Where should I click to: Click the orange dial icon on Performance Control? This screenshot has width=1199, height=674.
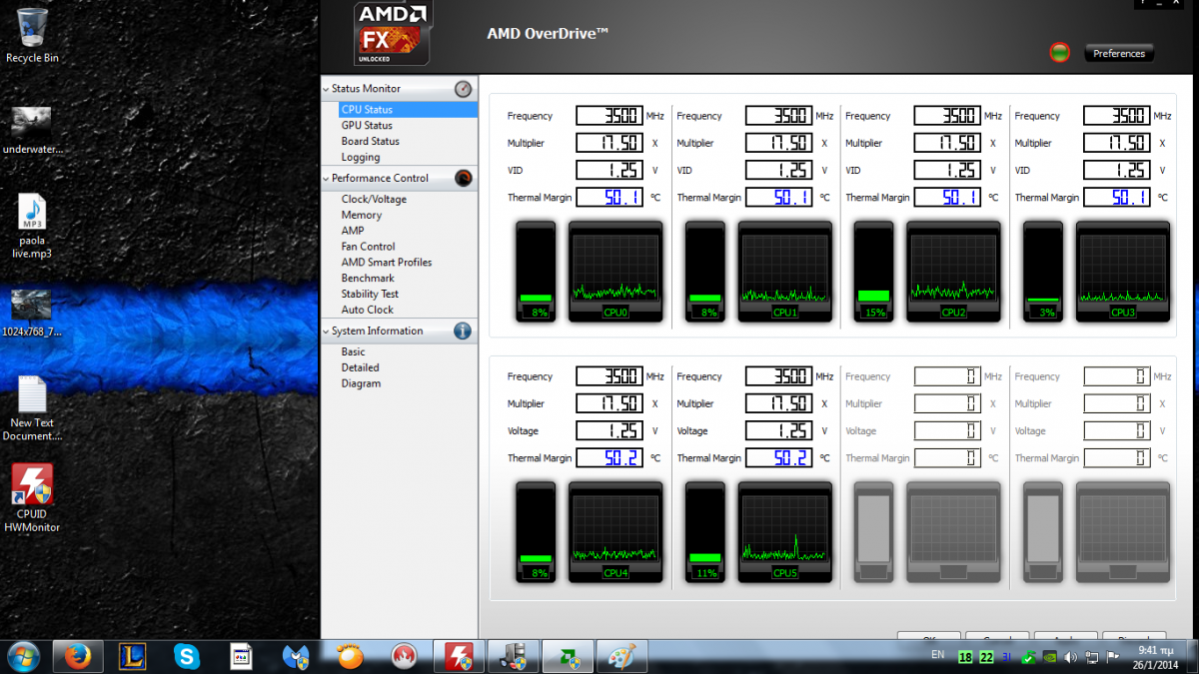tap(463, 179)
